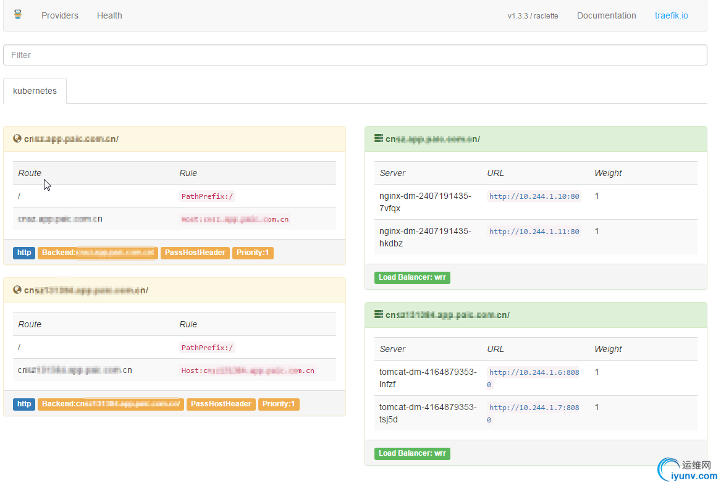Click the Priority:1 badge in first frontend
This screenshot has width=721, height=486.
pos(253,253)
